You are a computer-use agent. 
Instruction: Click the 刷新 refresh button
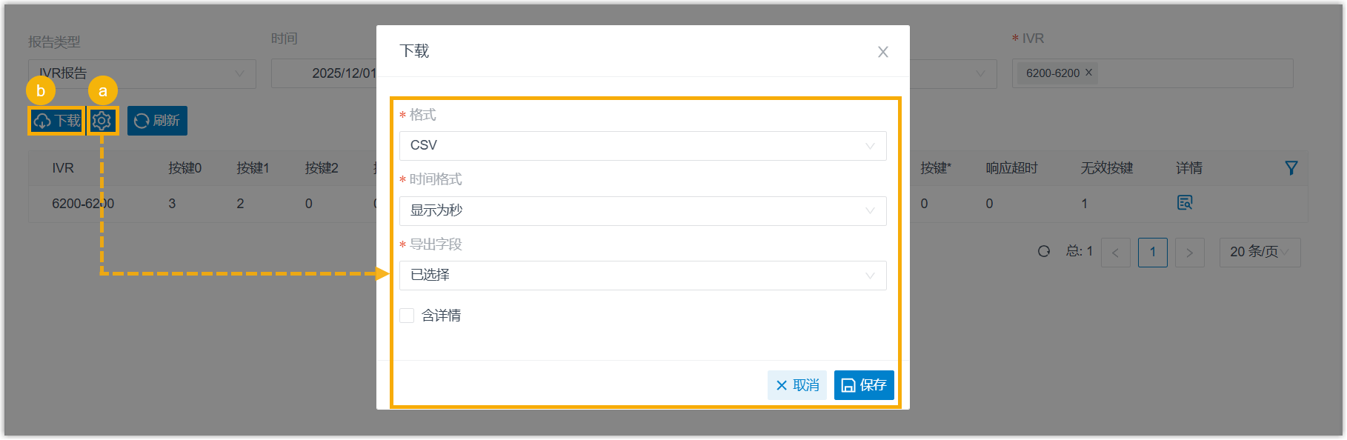coord(157,121)
